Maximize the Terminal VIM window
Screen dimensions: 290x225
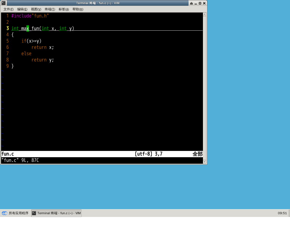pos(200,3)
